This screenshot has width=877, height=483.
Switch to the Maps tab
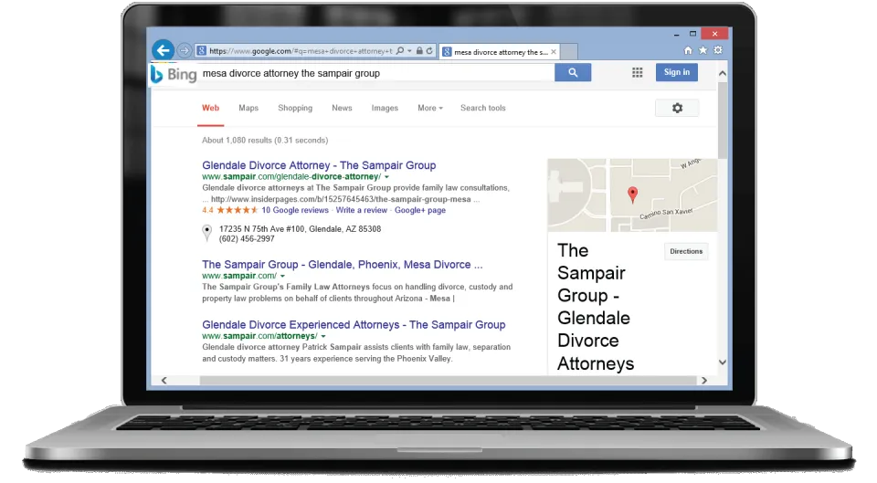tap(248, 108)
